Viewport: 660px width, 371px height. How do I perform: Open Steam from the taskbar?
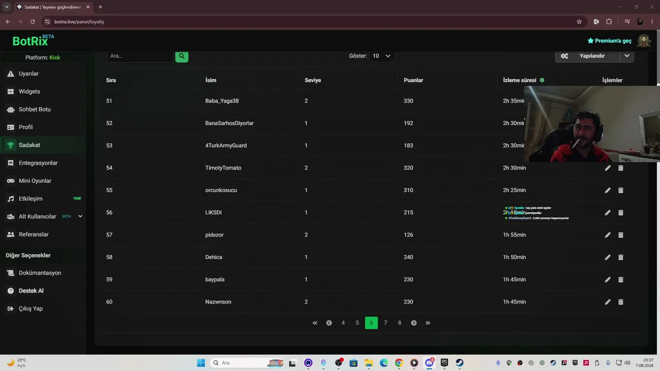[x=459, y=363]
